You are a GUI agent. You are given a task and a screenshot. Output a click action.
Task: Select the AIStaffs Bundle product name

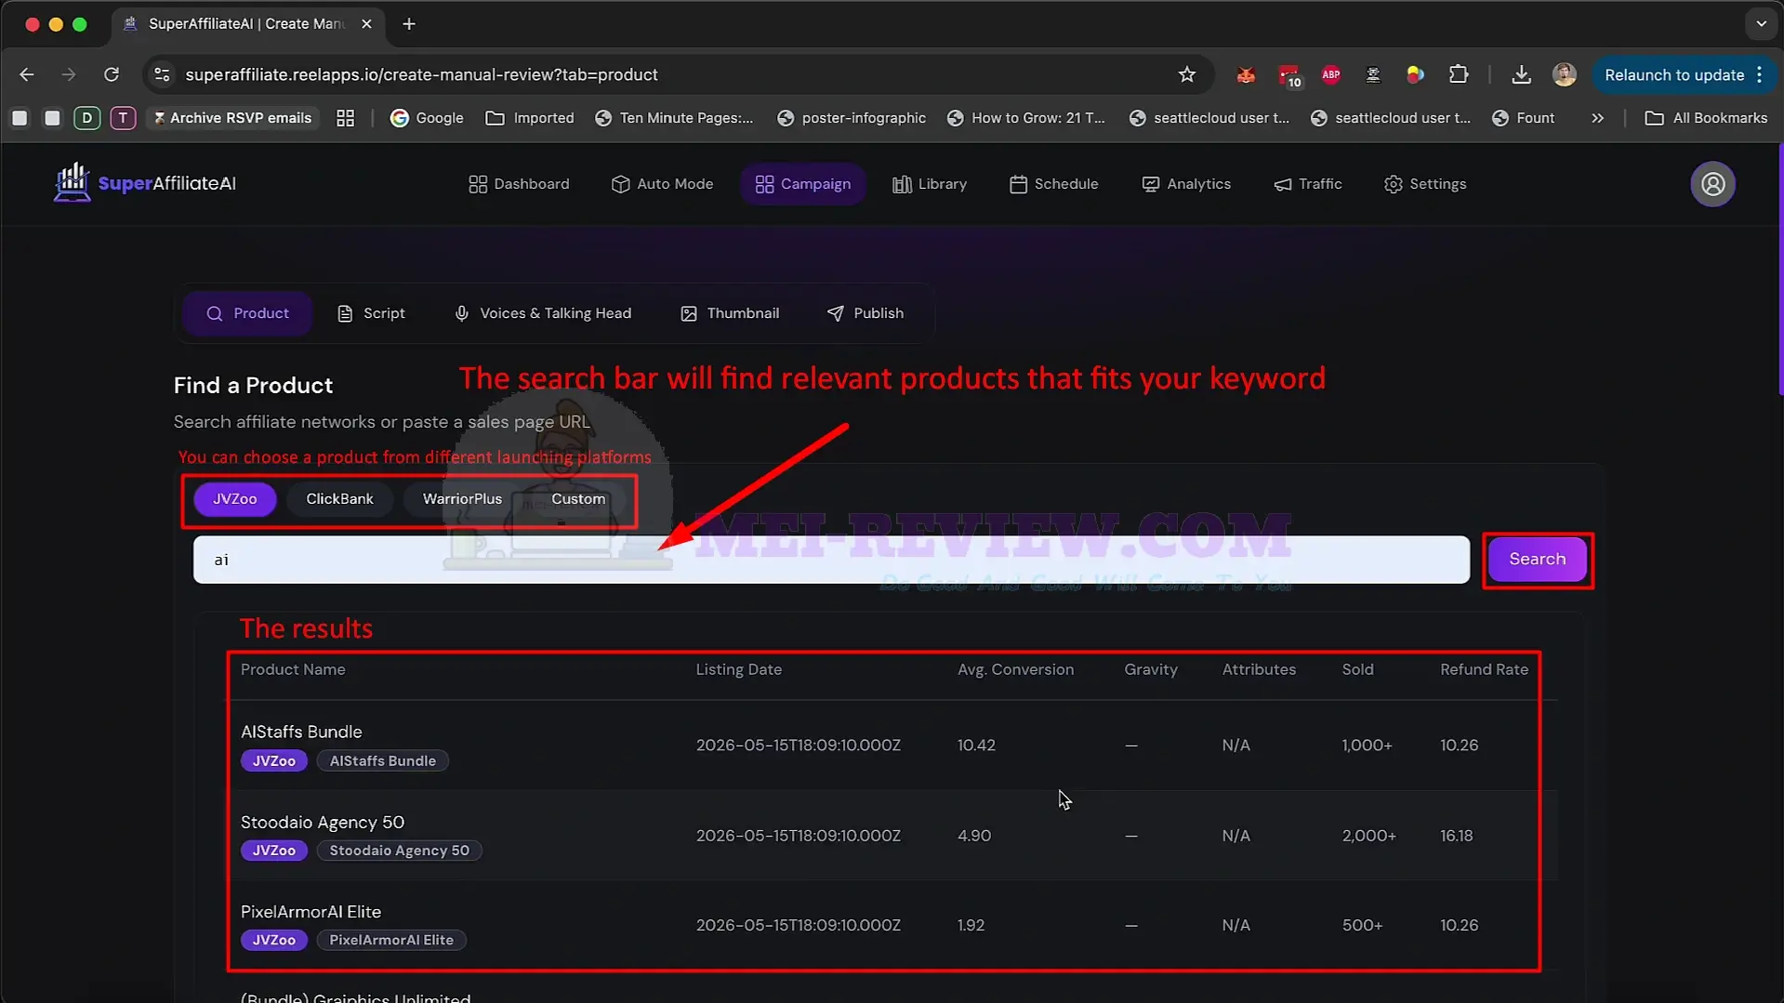coord(301,732)
